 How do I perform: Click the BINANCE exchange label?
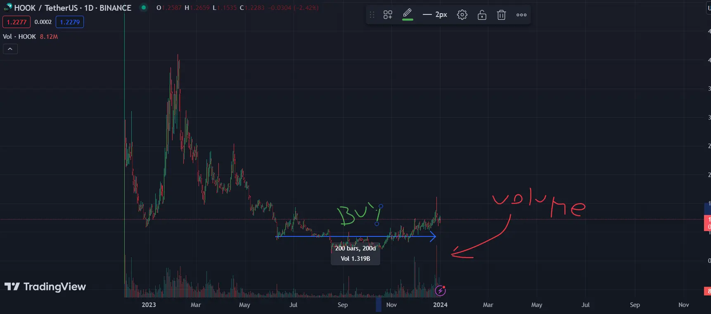tap(115, 8)
